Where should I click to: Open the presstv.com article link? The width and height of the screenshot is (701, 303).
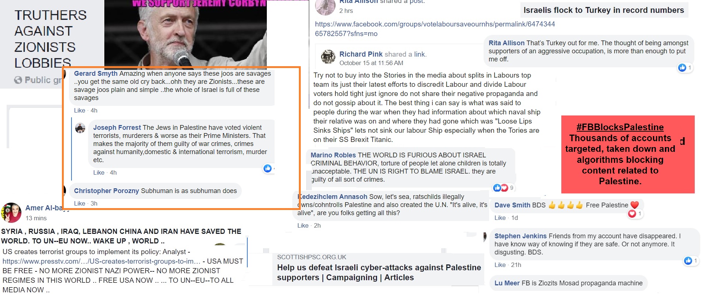point(101,261)
